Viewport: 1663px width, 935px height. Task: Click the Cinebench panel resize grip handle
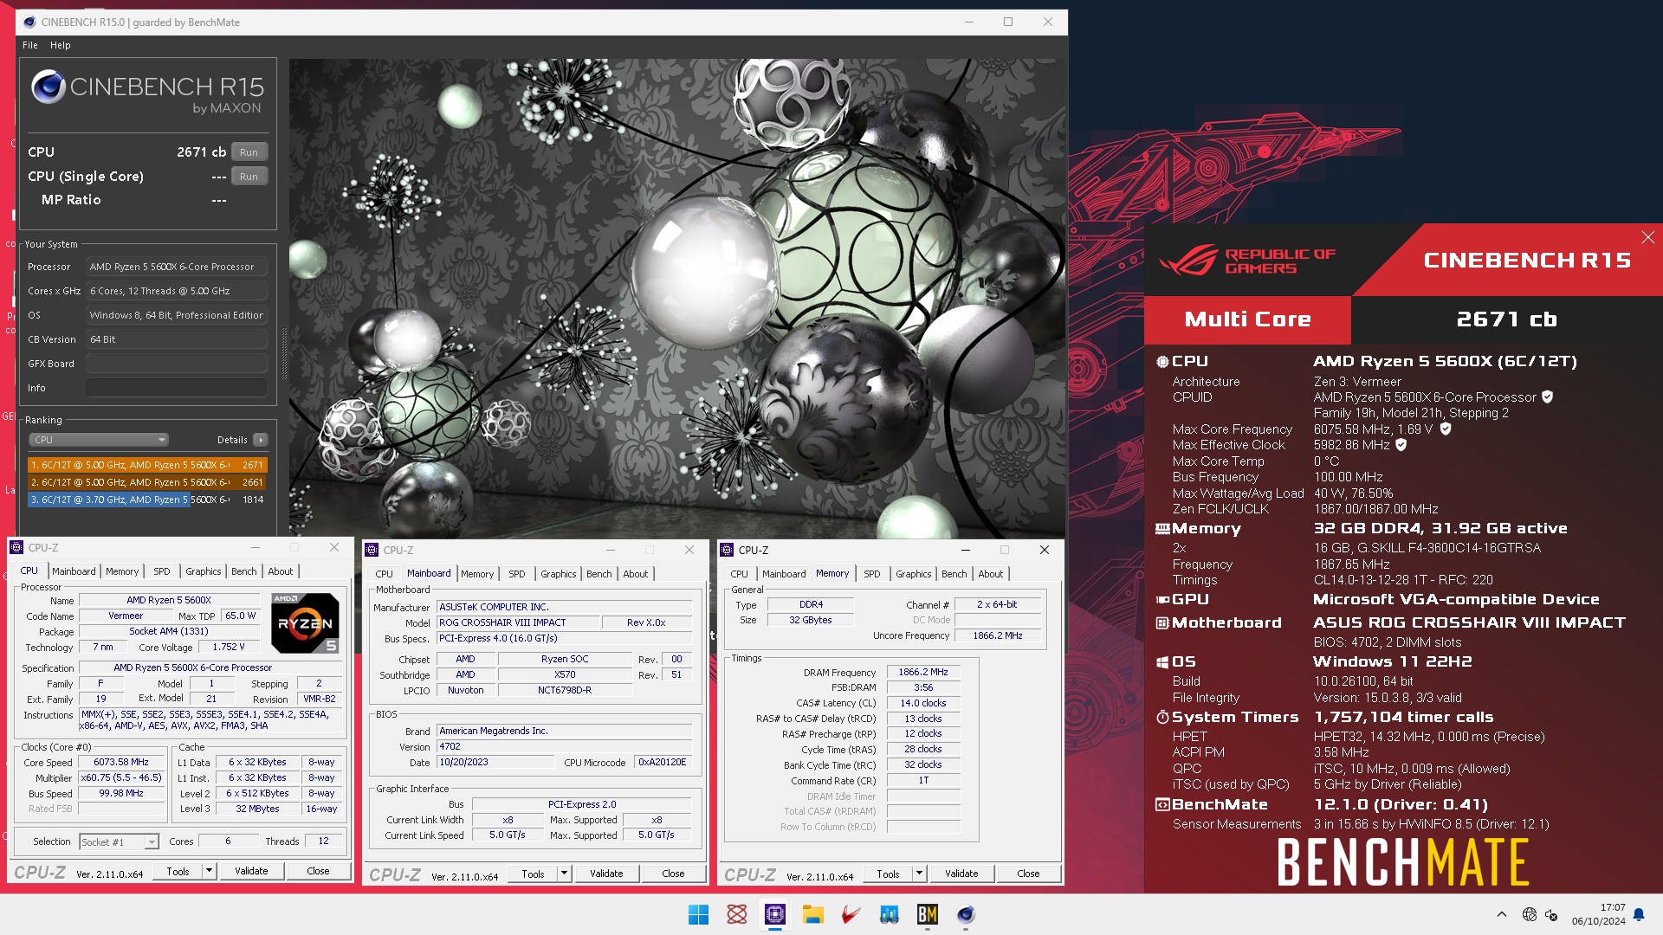pyautogui.click(x=283, y=353)
